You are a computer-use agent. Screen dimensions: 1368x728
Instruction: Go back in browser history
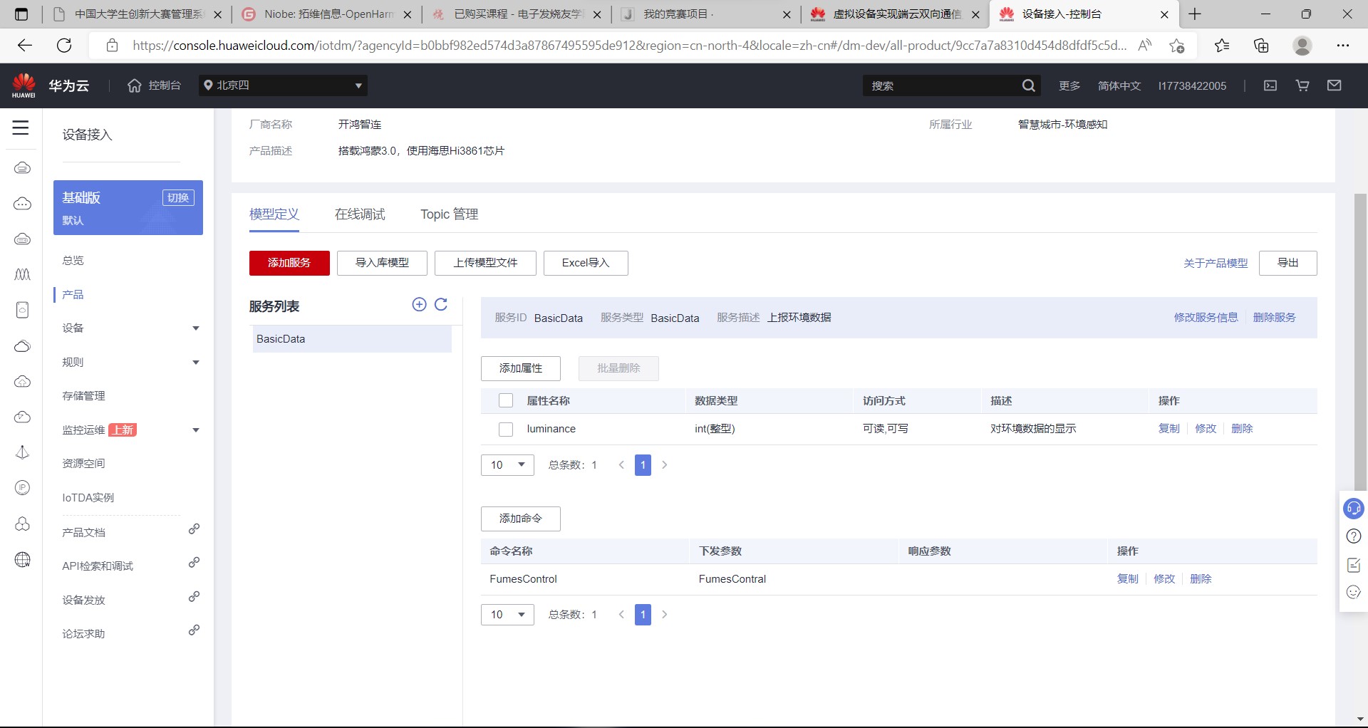[25, 46]
